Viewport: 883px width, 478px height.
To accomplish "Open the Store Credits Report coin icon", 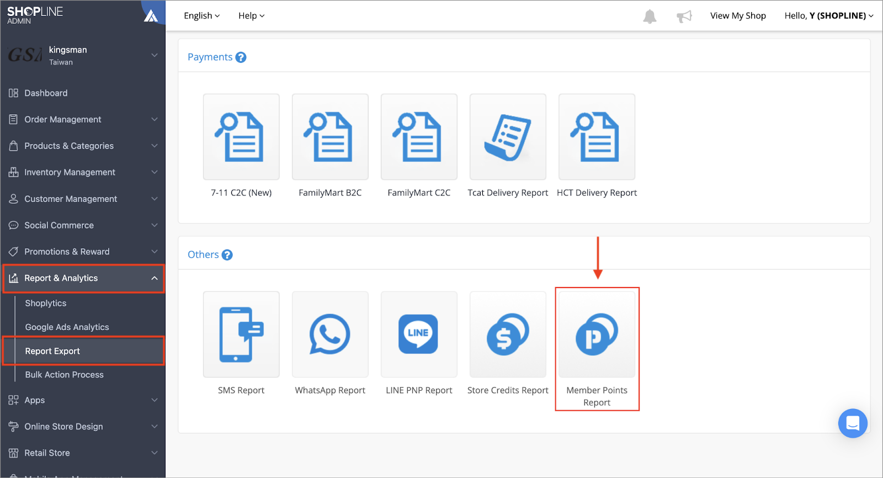I will coord(508,334).
